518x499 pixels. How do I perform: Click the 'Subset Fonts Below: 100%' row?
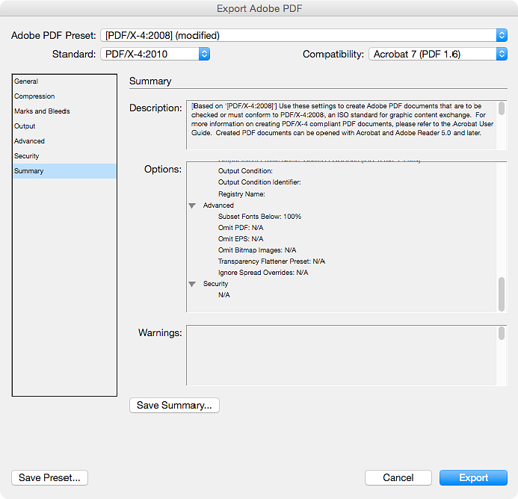coord(259,217)
